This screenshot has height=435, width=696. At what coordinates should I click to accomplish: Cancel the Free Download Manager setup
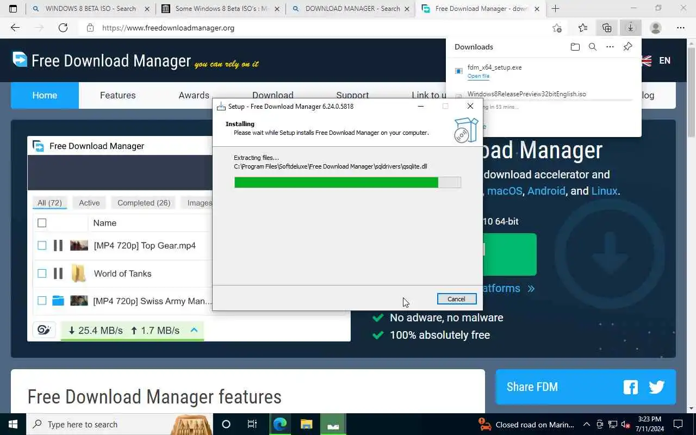tap(457, 299)
